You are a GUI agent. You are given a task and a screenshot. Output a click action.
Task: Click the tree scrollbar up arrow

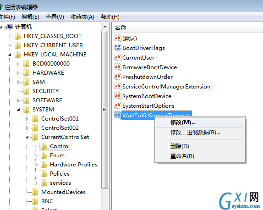[x=105, y=27]
